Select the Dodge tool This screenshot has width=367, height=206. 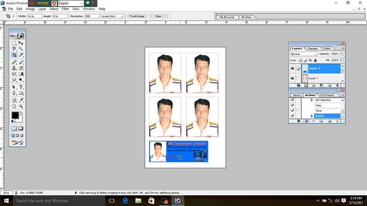21,80
